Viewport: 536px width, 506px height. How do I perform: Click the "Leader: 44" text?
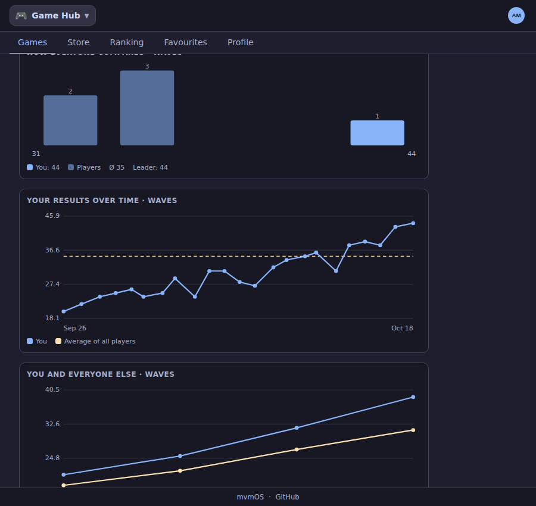[151, 167]
